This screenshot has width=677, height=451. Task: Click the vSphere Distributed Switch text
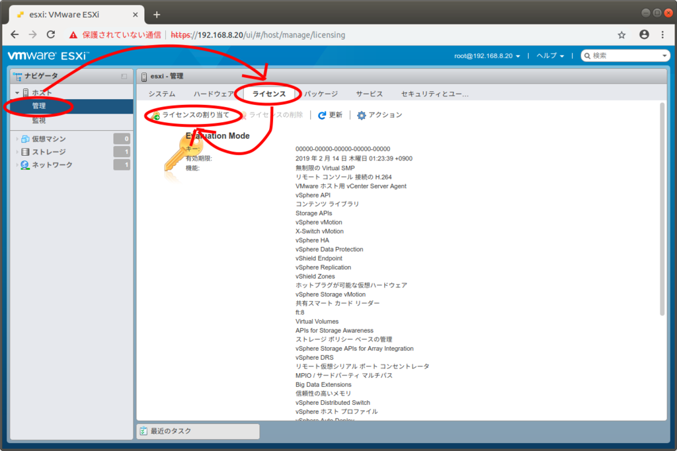click(x=333, y=403)
